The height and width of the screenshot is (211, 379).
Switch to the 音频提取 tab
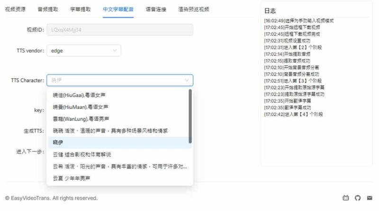48,9
